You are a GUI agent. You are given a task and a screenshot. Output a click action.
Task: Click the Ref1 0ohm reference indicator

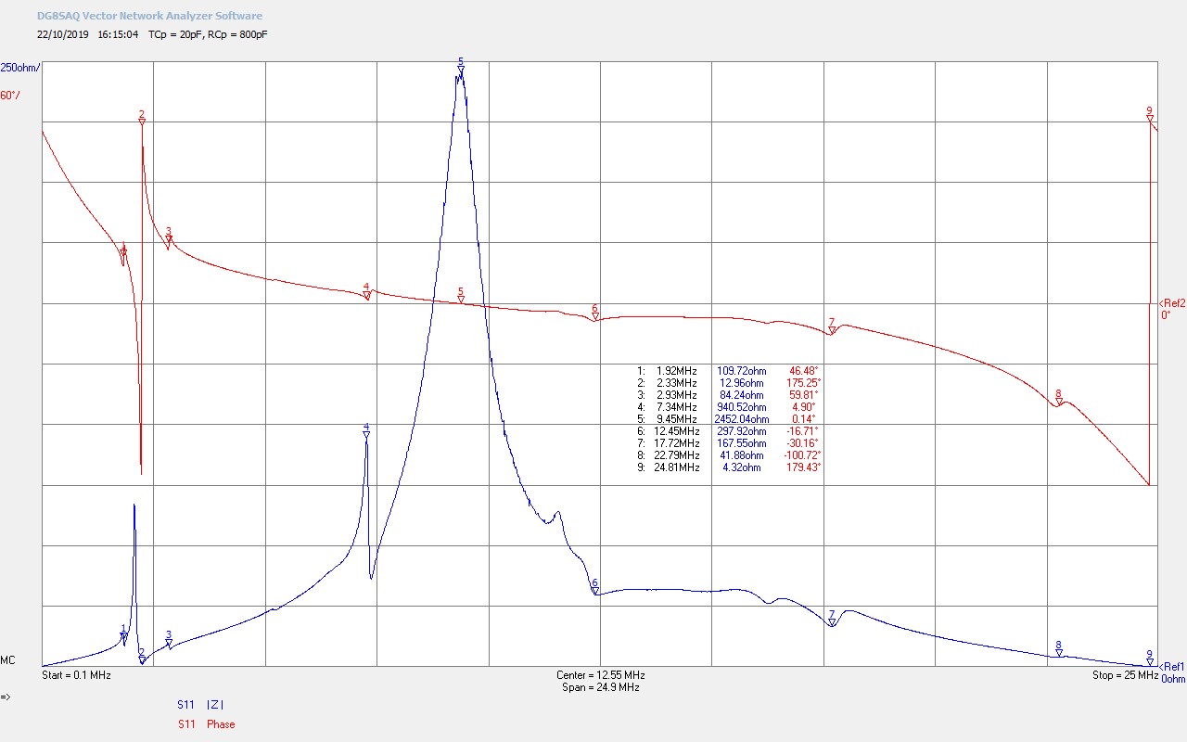pos(1172,672)
